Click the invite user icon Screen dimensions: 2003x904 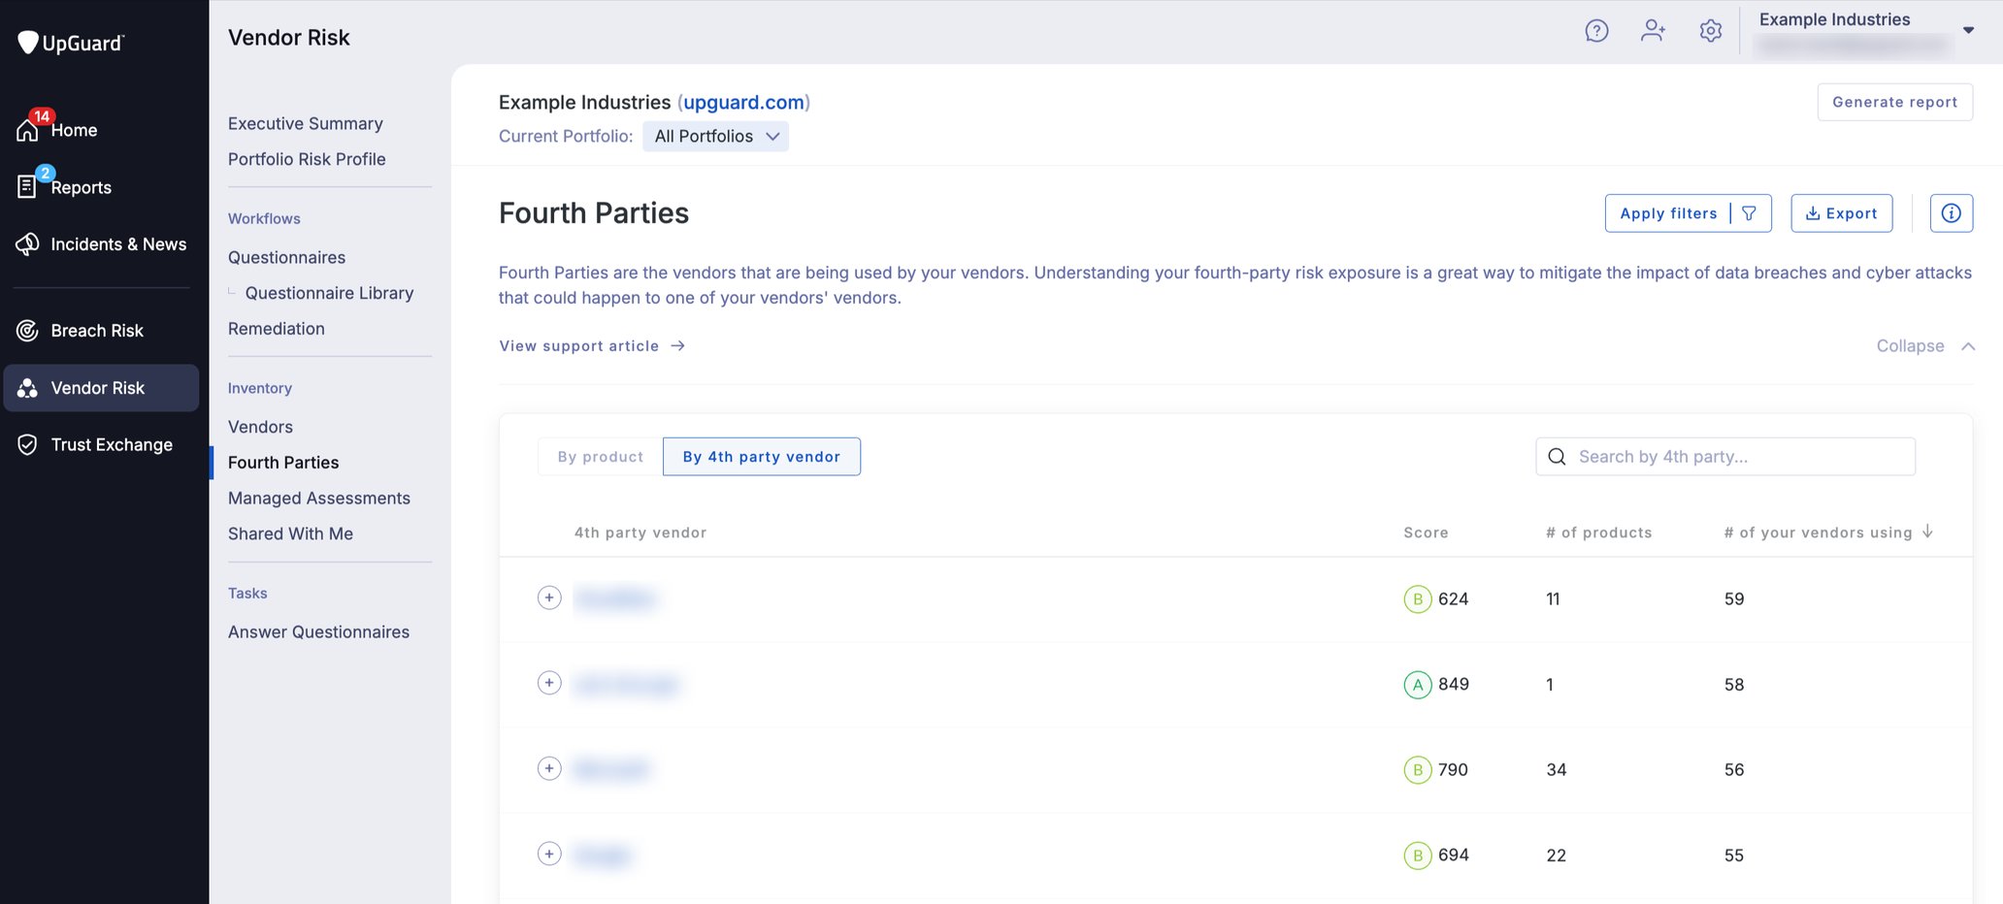[1654, 30]
